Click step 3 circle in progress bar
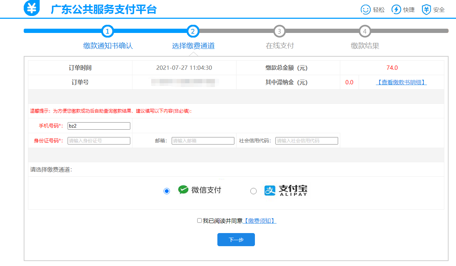This screenshot has height=266, width=456. tap(279, 31)
